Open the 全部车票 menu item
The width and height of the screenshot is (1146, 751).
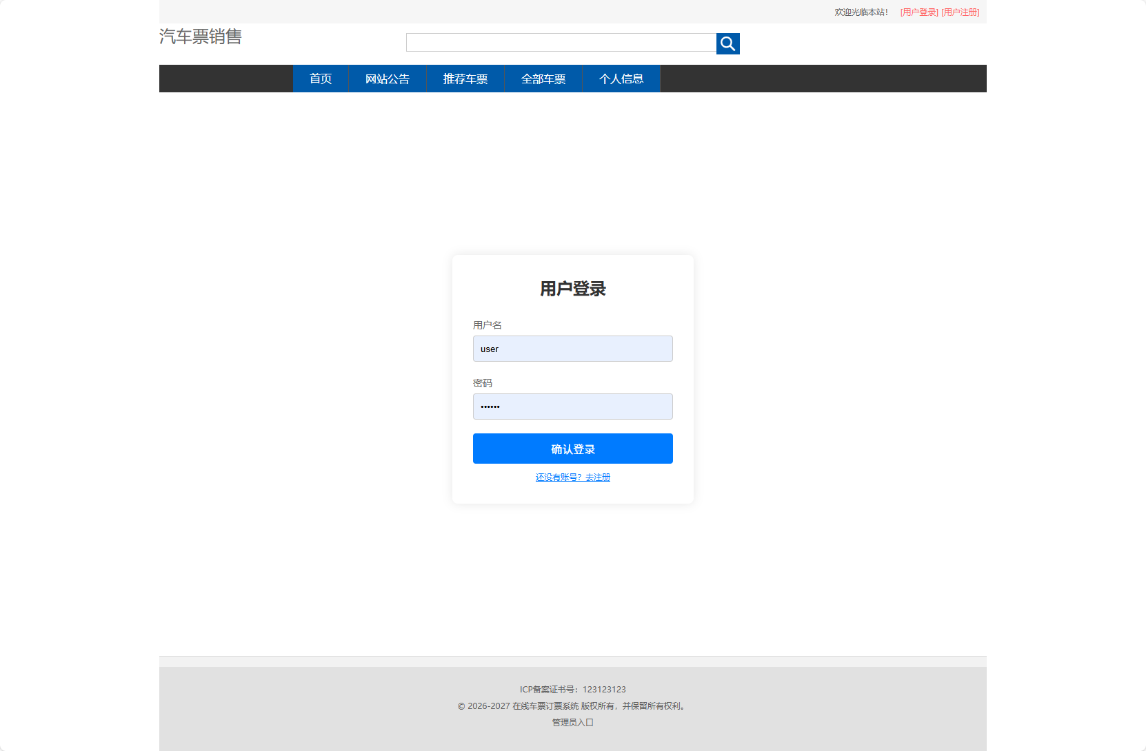(x=543, y=79)
